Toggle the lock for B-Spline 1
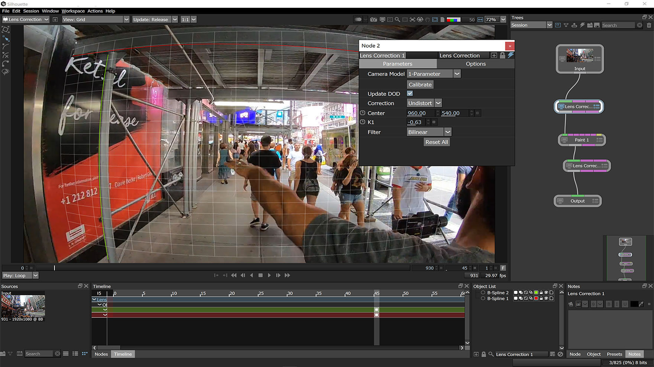This screenshot has height=367, width=654. (541, 298)
